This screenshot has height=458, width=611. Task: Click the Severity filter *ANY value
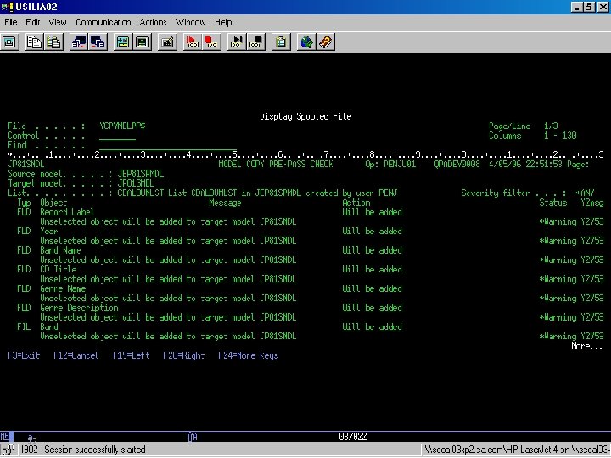585,193
